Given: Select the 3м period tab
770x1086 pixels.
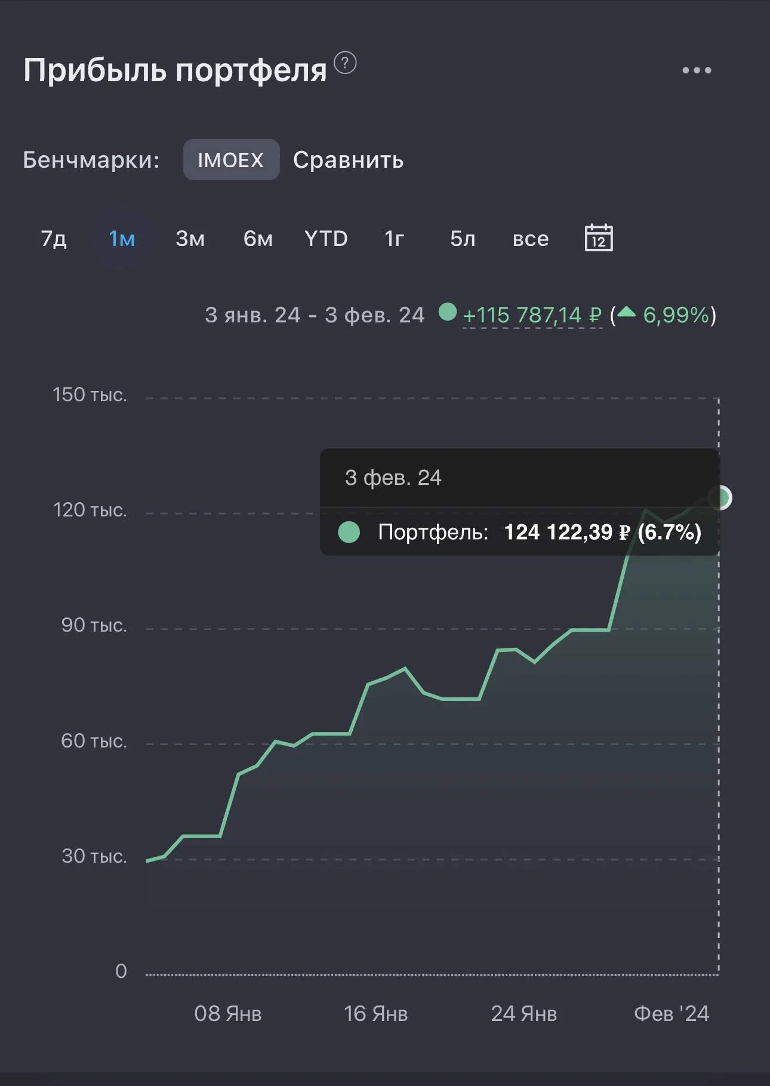Looking at the screenshot, I should pyautogui.click(x=190, y=239).
